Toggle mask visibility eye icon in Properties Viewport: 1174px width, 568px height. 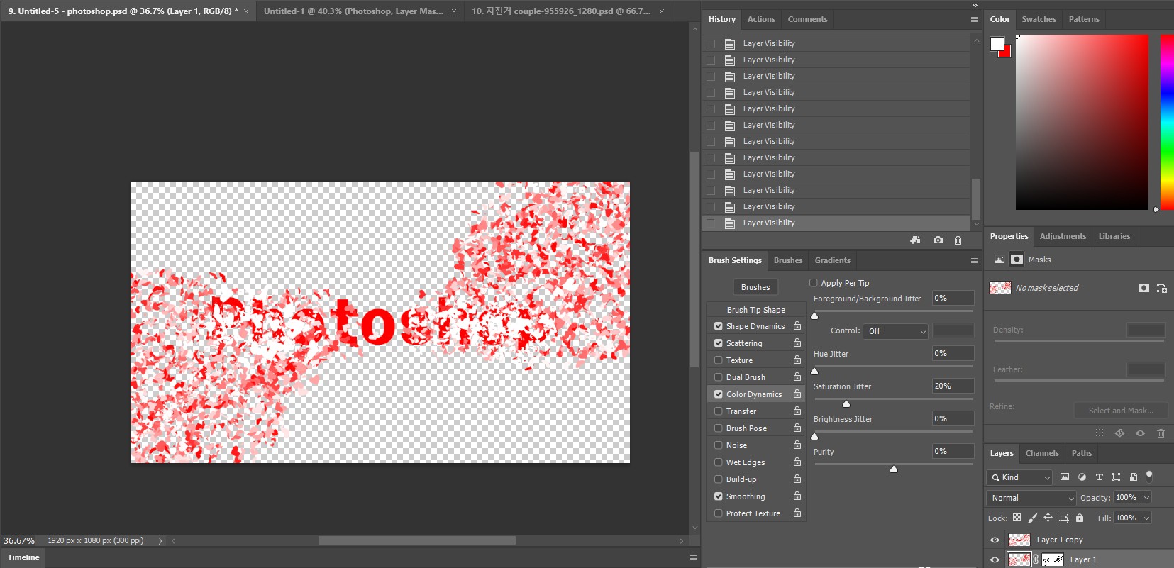pyautogui.click(x=1140, y=433)
